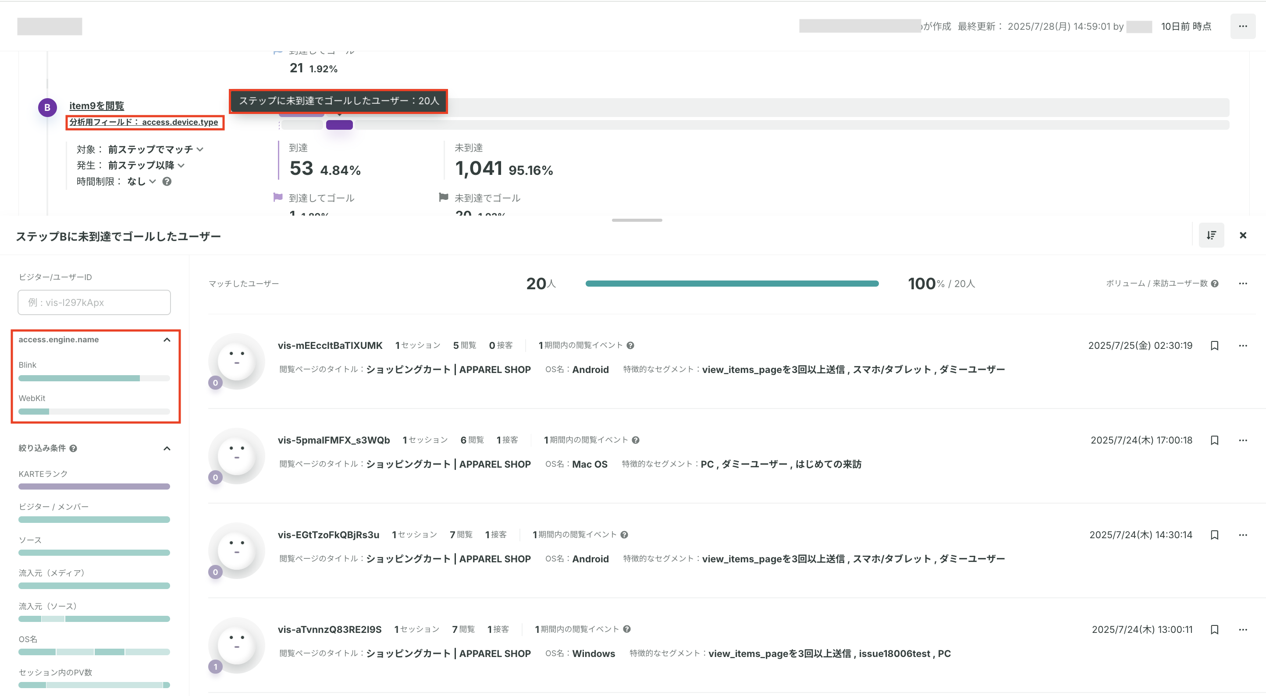Filter by WebKit engine bar
This screenshot has height=696, width=1266.
click(94, 412)
